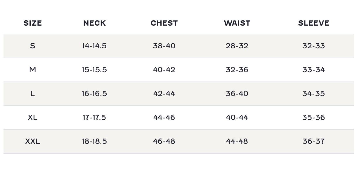
Task: Click the SLEEVE column header
Action: point(313,23)
